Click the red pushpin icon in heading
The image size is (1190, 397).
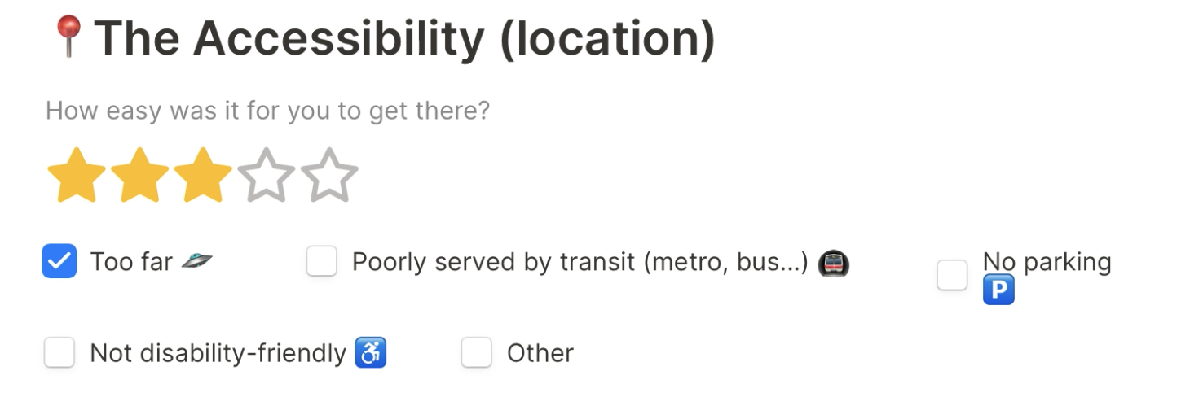point(68,37)
